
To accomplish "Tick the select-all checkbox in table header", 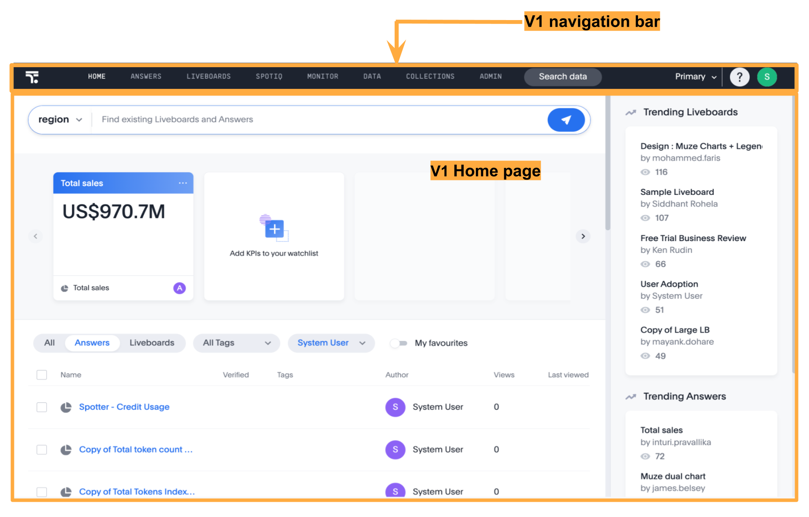I will point(42,375).
